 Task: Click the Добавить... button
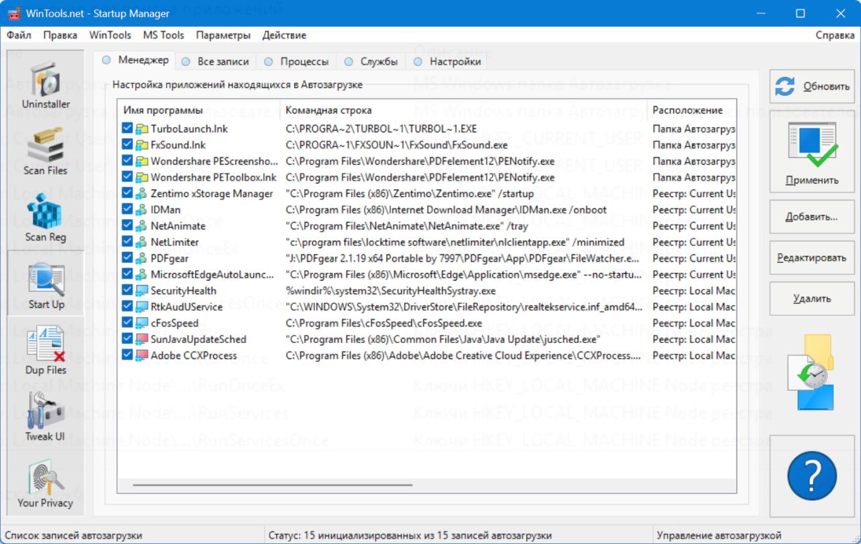[x=812, y=217]
